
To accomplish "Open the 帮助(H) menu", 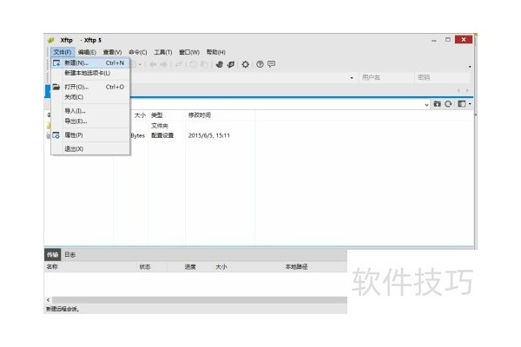I will [215, 52].
